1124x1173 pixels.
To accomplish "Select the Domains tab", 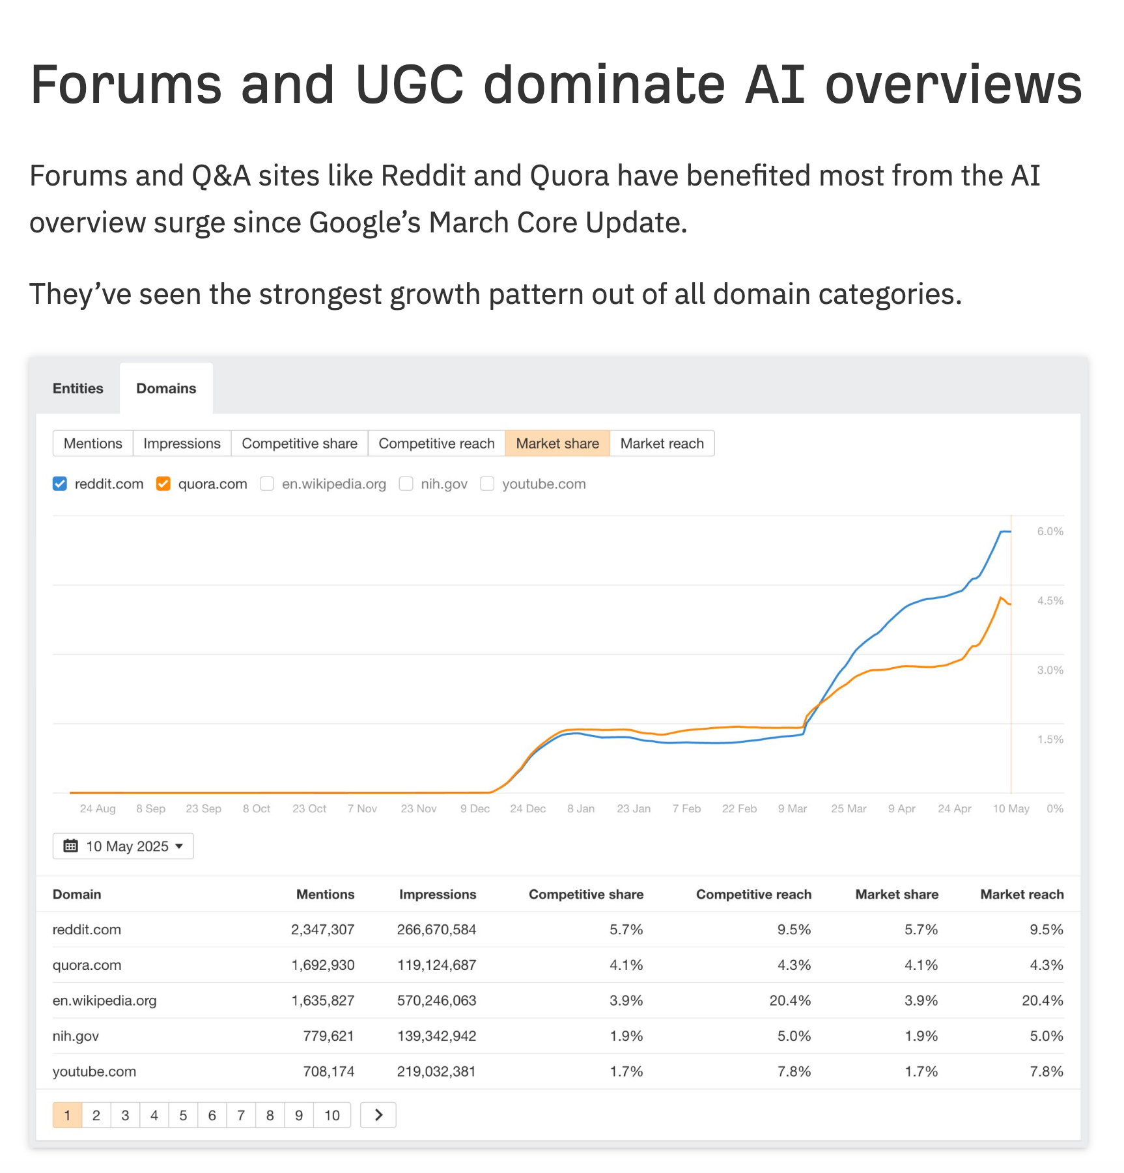I will 166,389.
